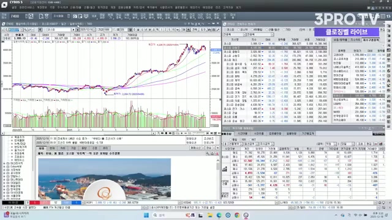Screen dimensions: 392x220
Task: Click the taskbar search box
Action: (173, 215)
